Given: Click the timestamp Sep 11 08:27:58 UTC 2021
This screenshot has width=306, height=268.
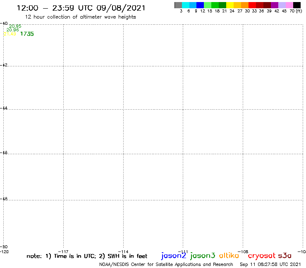Looking at the screenshot, I should coord(270,264).
